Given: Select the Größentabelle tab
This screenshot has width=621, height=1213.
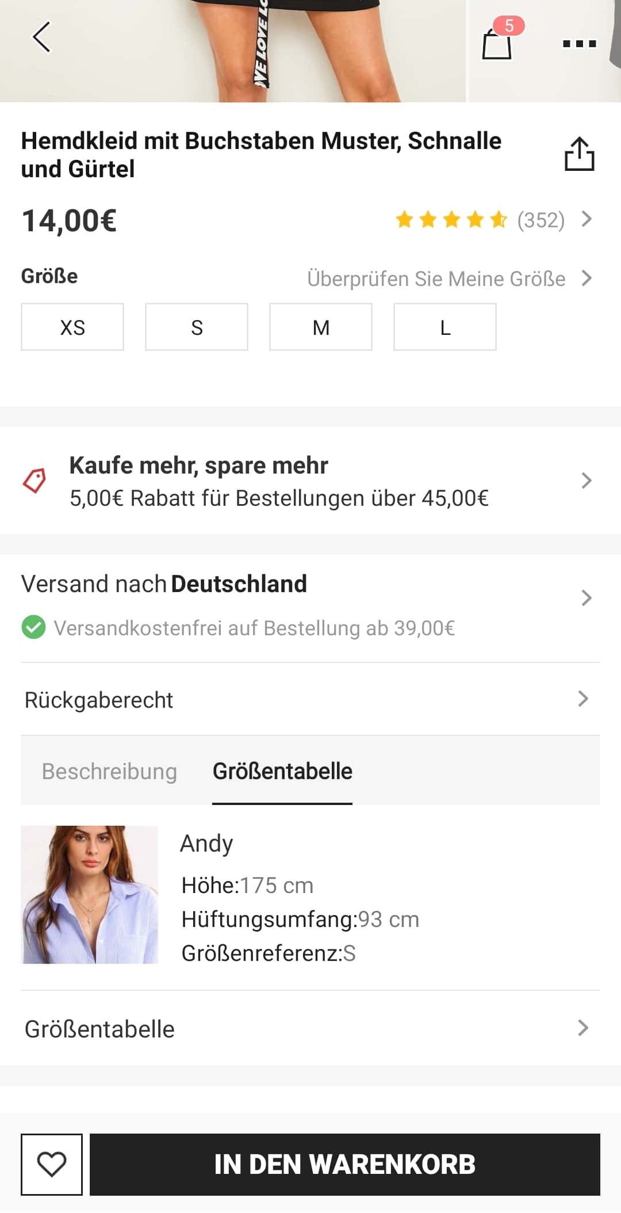Looking at the screenshot, I should click(x=282, y=771).
